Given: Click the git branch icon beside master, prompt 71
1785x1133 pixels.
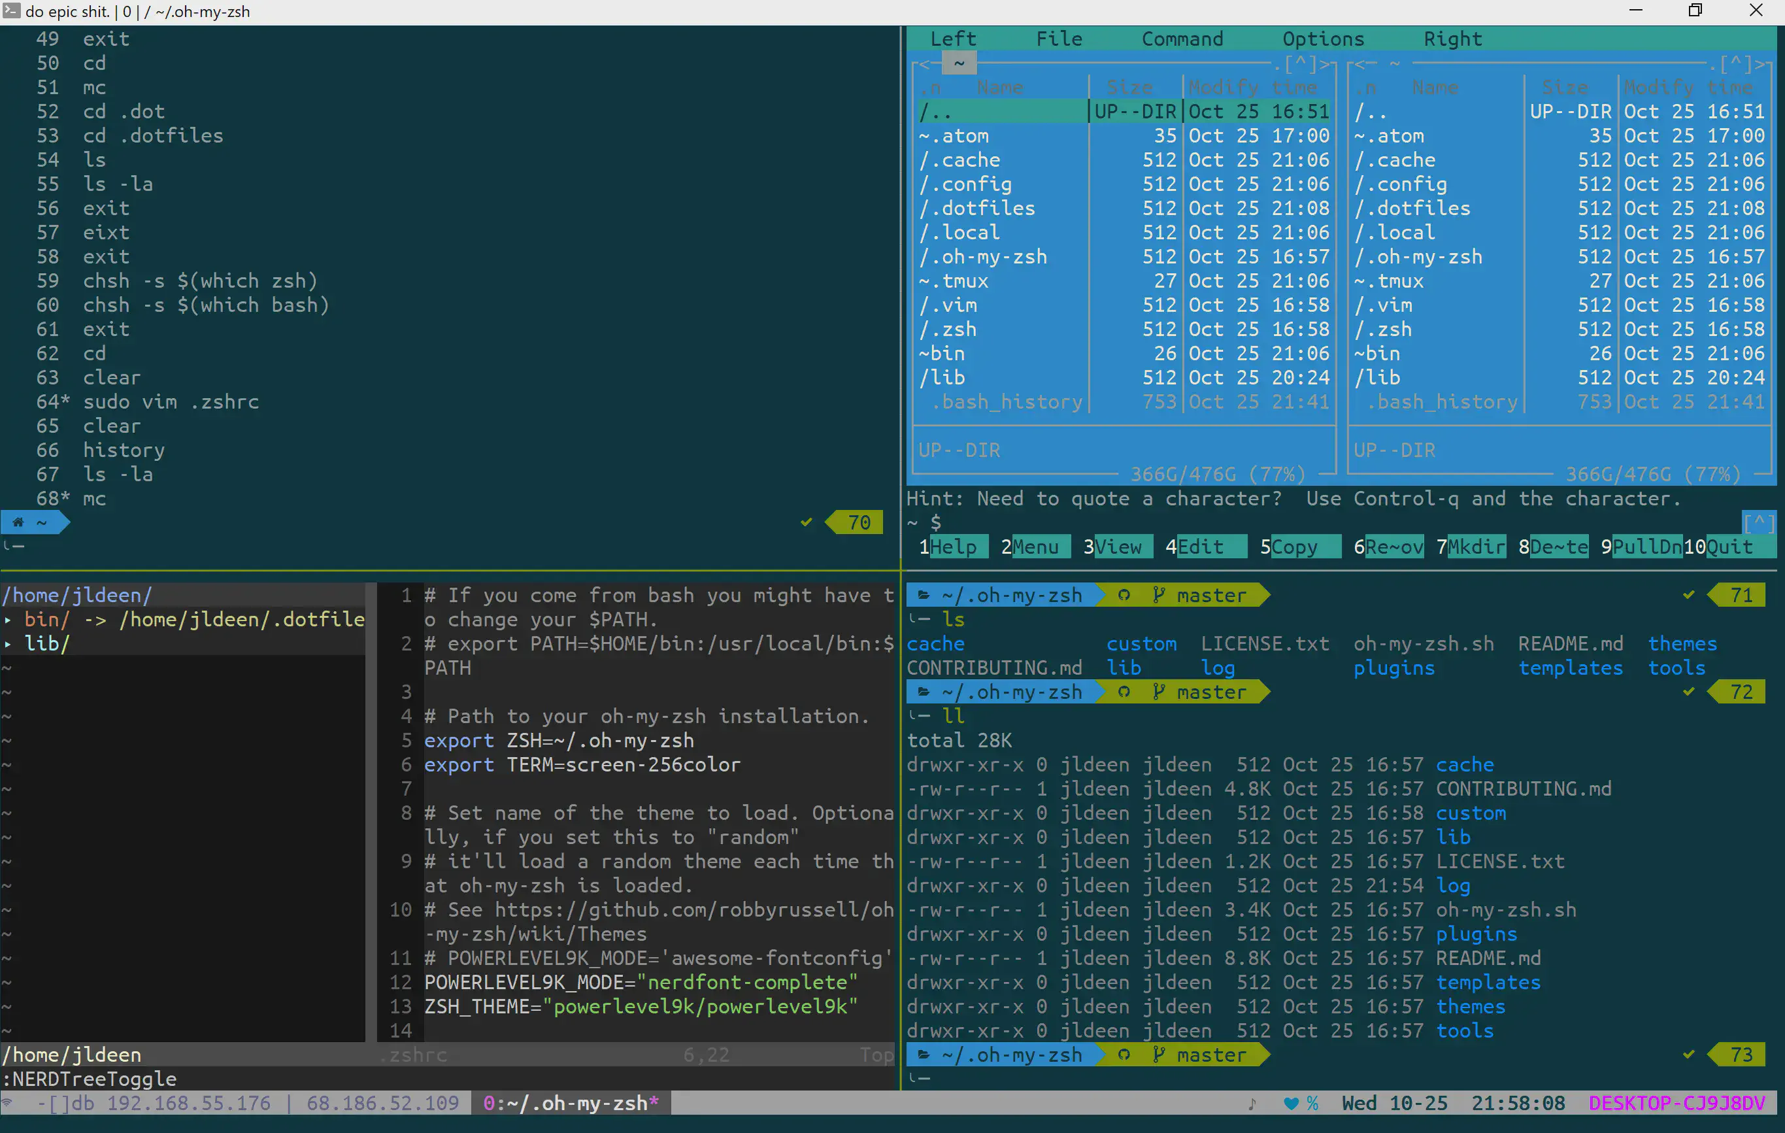Looking at the screenshot, I should point(1159,595).
